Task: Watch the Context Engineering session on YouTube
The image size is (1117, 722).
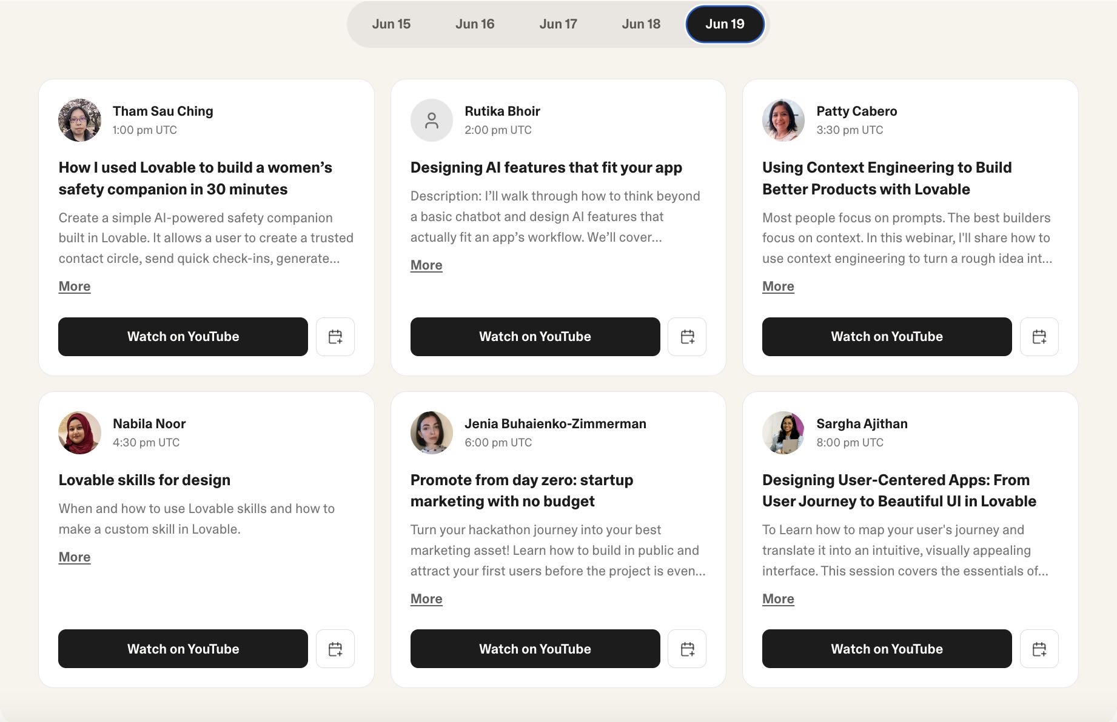Action: [887, 337]
